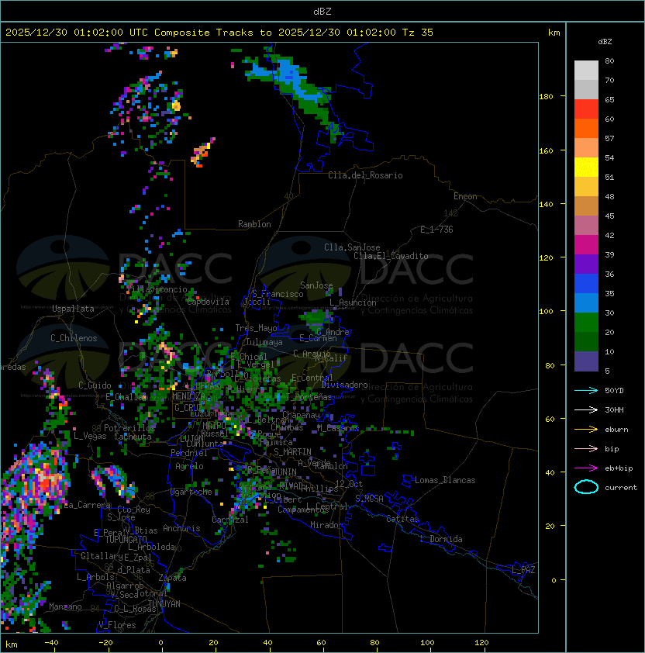Select the orange 57-60 dBZ swatch

pos(586,128)
